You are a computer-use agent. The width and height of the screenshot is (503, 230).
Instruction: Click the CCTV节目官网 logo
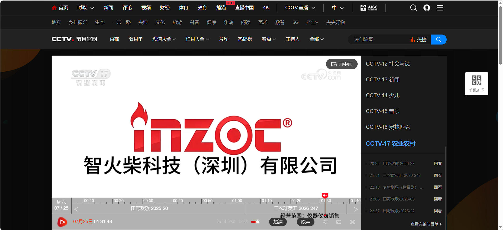click(x=74, y=39)
